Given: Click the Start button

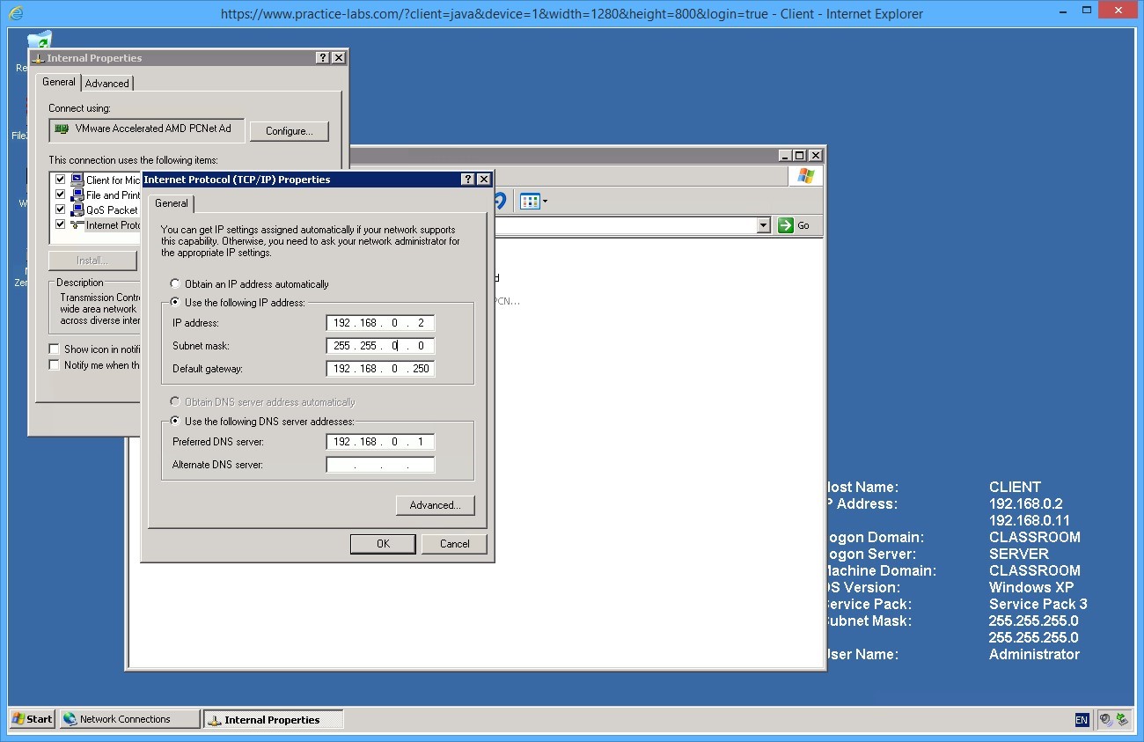Looking at the screenshot, I should tap(32, 718).
